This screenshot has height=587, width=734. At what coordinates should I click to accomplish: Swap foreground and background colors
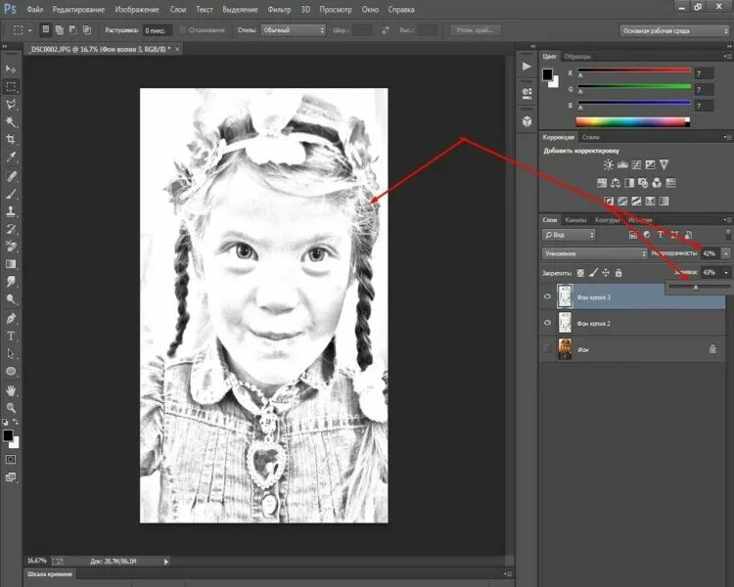16,422
